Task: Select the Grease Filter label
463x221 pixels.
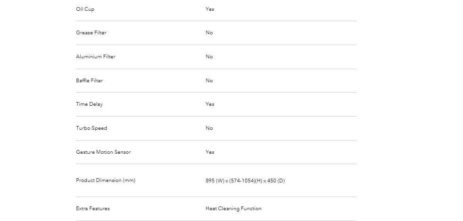Action: 91,33
